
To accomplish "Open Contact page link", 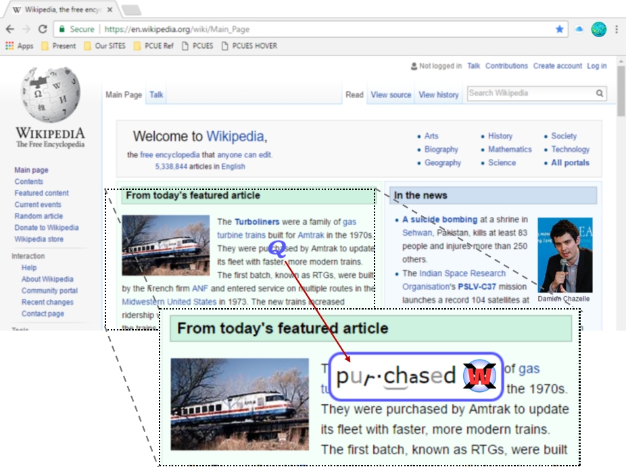I will (43, 314).
